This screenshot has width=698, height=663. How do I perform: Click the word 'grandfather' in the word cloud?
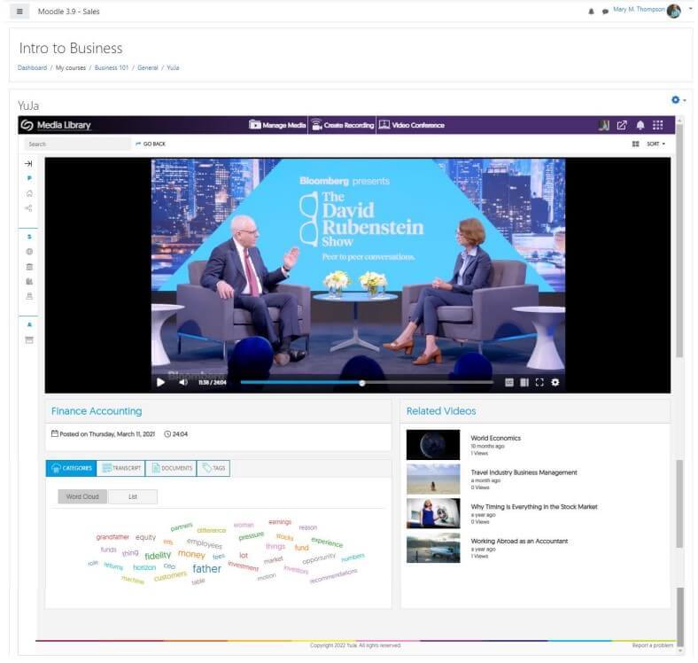coord(112,537)
